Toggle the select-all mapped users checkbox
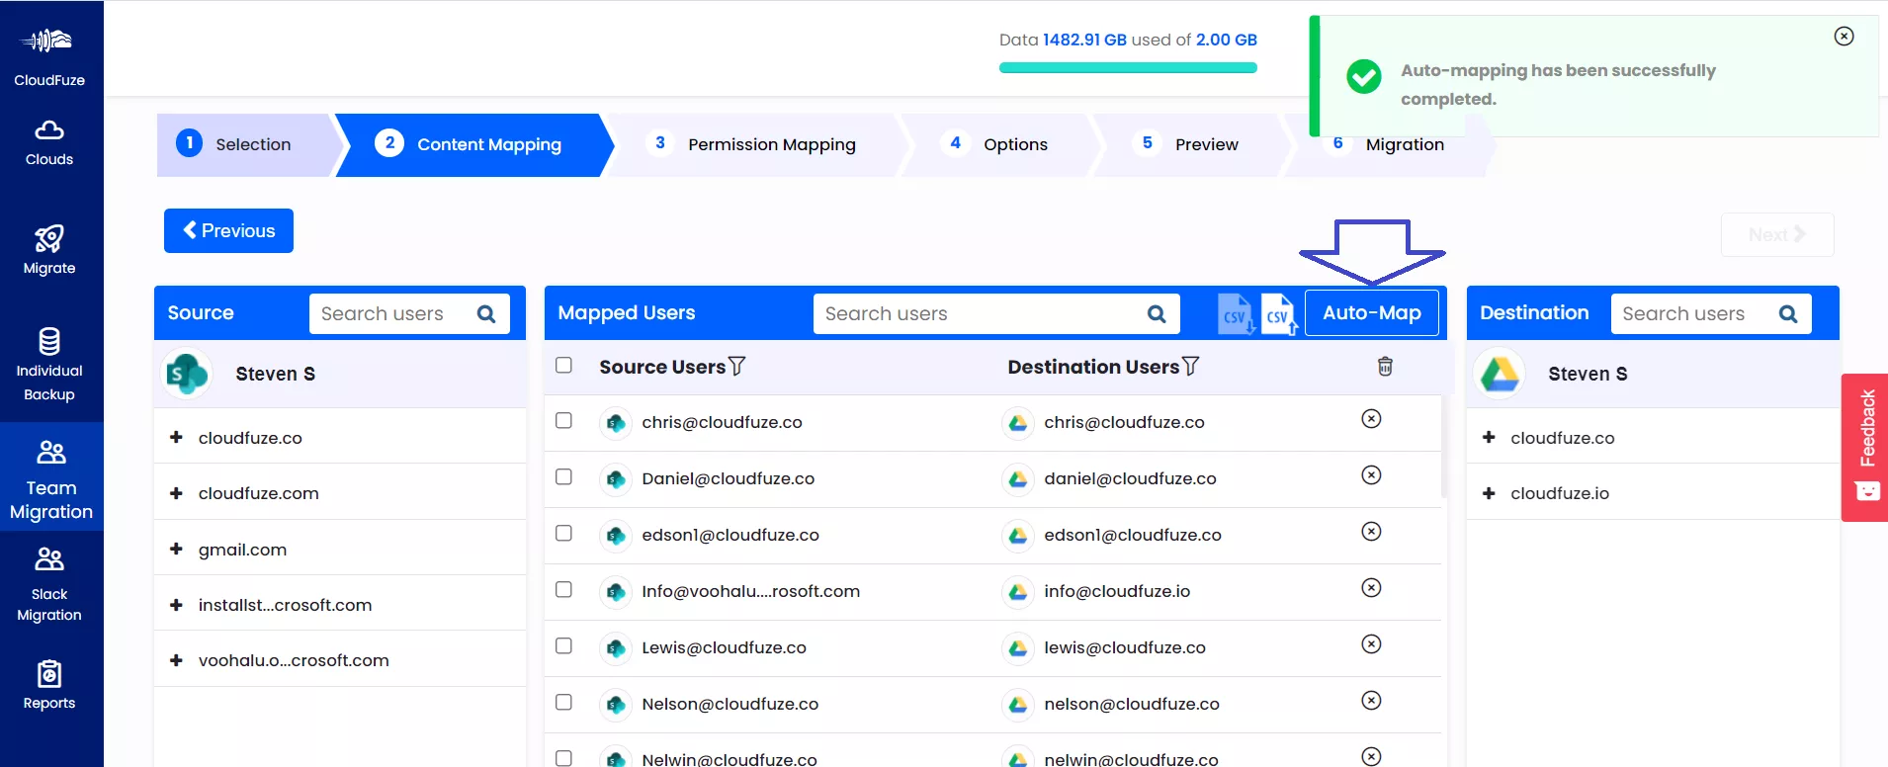The width and height of the screenshot is (1888, 767). pyautogui.click(x=563, y=365)
